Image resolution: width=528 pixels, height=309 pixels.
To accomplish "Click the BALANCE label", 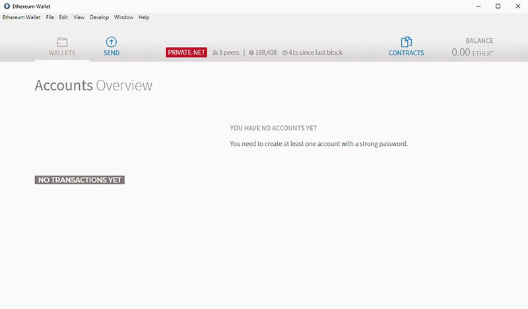I will coord(479,41).
